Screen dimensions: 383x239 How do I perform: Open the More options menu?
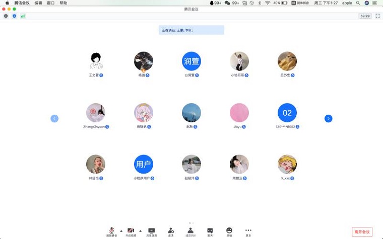click(x=248, y=230)
